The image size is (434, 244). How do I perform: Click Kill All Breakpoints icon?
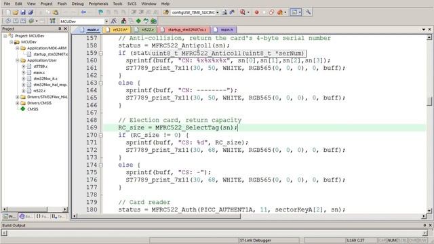point(279,12)
